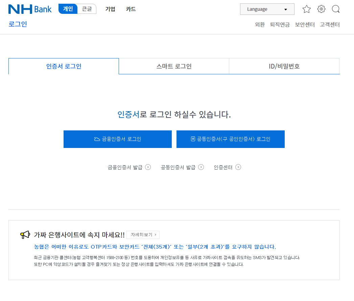Screen dimensions: 354x301
Task: Open the 보안센터 security center link
Action: click(x=305, y=24)
